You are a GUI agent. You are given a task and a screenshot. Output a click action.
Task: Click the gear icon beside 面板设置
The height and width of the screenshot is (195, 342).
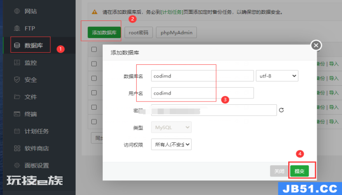click(17, 165)
